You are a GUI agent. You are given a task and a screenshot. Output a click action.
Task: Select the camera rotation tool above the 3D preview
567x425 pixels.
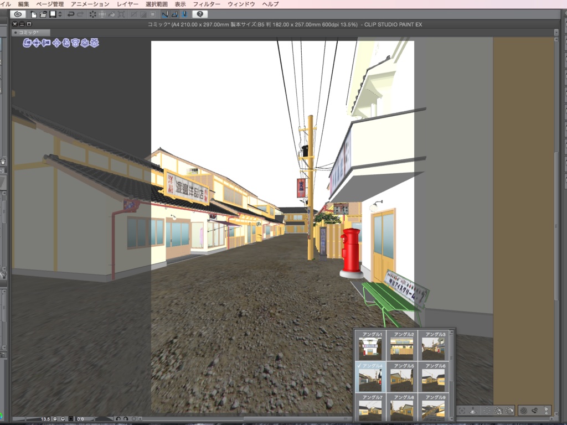[27, 43]
